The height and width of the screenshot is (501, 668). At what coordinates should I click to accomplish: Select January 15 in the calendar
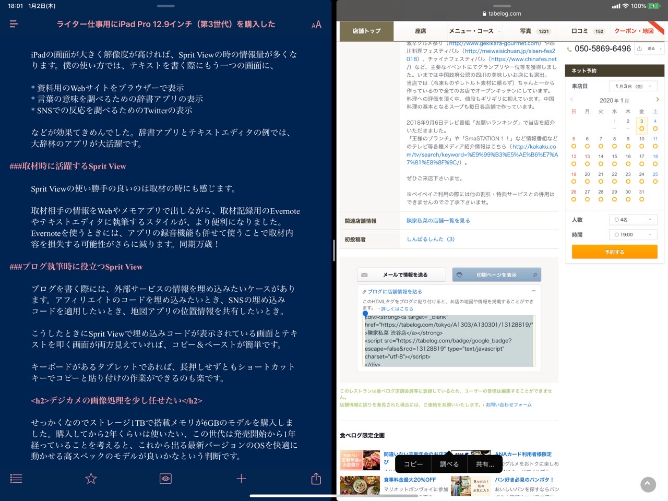[x=614, y=160]
